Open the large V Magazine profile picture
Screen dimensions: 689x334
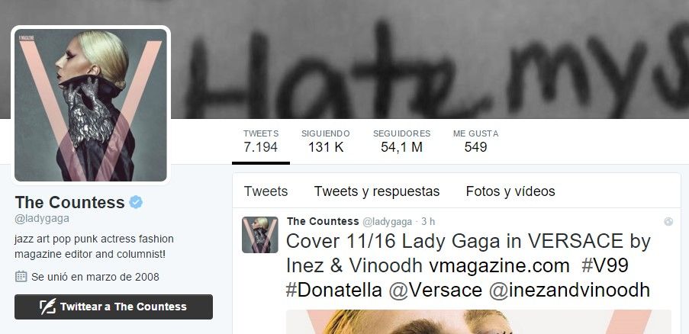[x=91, y=105]
